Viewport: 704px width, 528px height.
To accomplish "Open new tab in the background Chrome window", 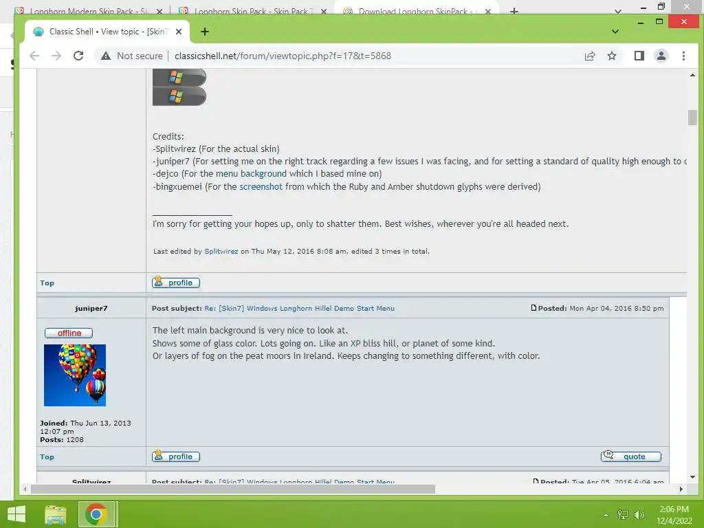I will click(514, 11).
